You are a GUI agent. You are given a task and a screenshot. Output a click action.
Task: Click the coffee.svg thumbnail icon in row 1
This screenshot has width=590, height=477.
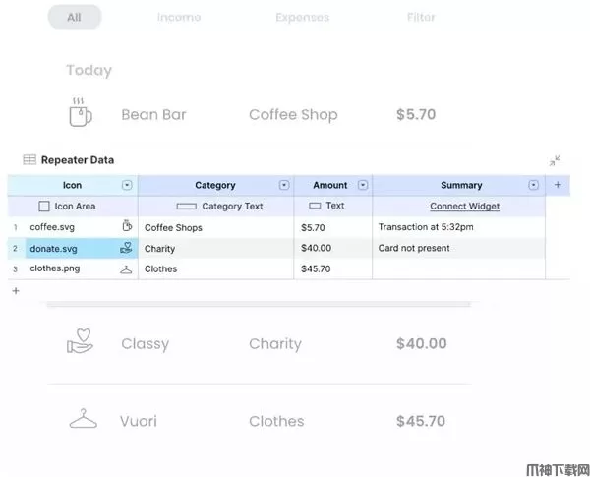126,227
